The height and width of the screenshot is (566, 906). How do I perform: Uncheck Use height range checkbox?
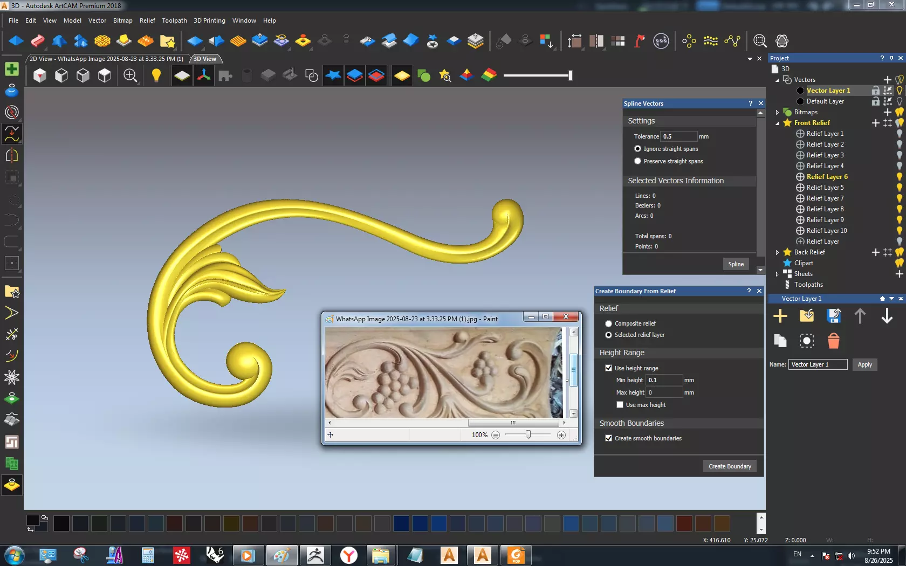click(608, 368)
